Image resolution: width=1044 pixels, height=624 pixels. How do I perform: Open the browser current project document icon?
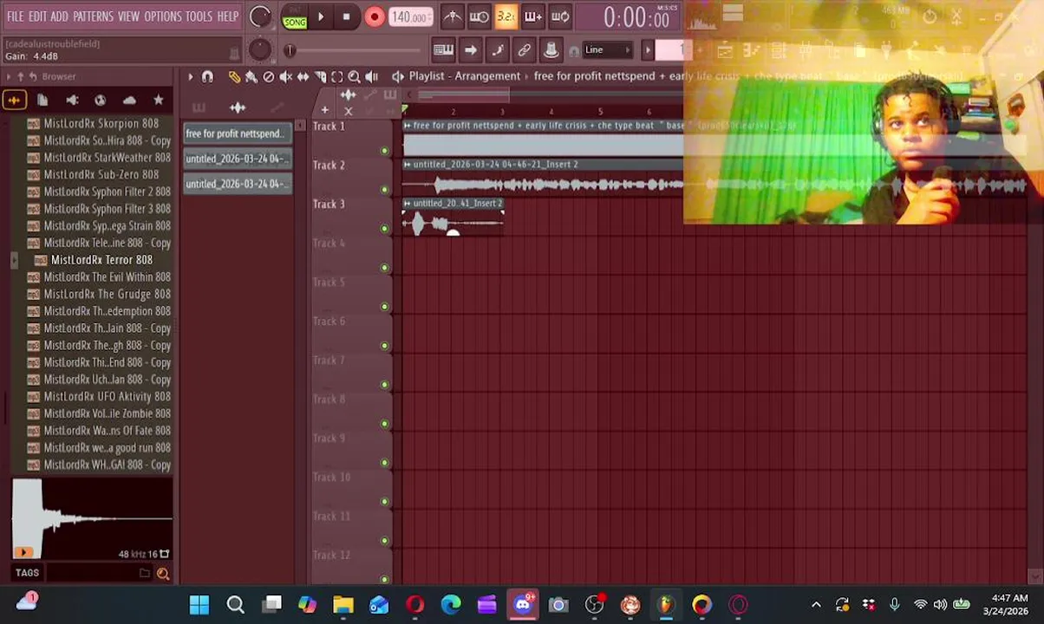point(42,101)
